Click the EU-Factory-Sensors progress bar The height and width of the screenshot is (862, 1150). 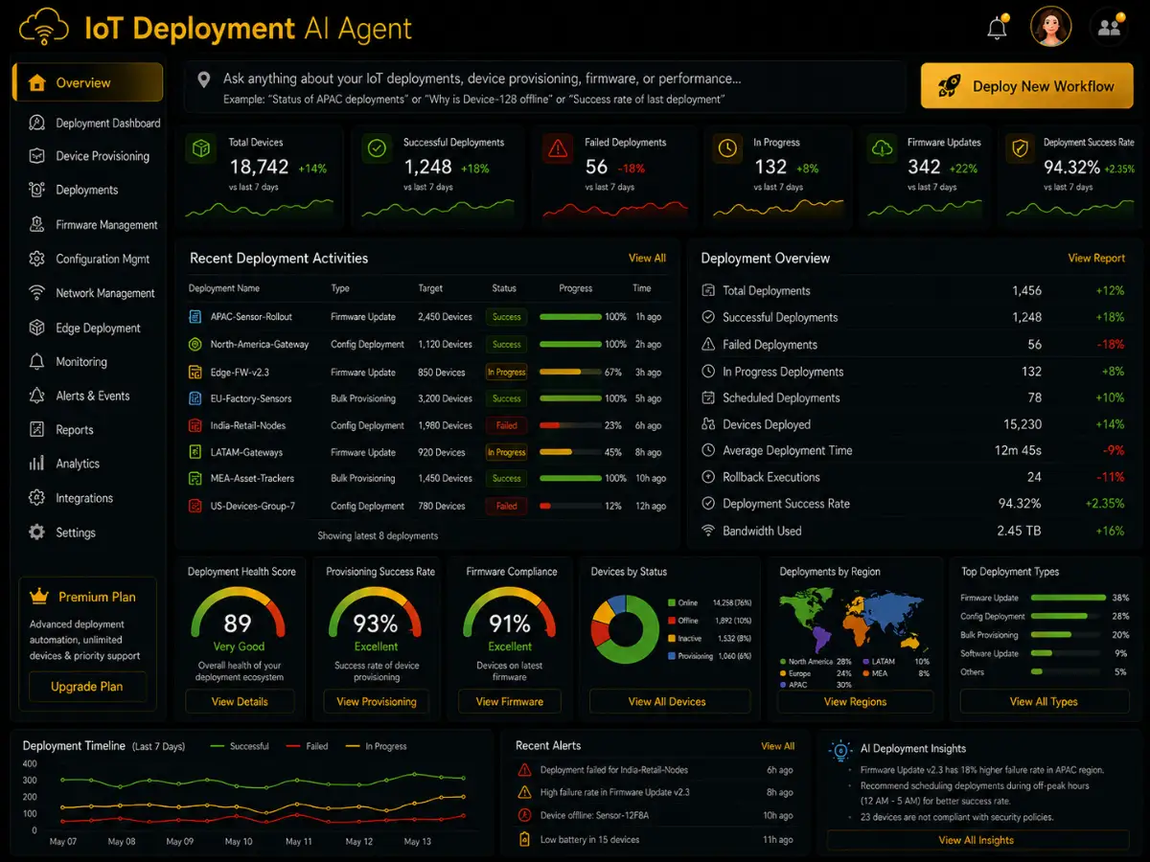click(x=568, y=398)
